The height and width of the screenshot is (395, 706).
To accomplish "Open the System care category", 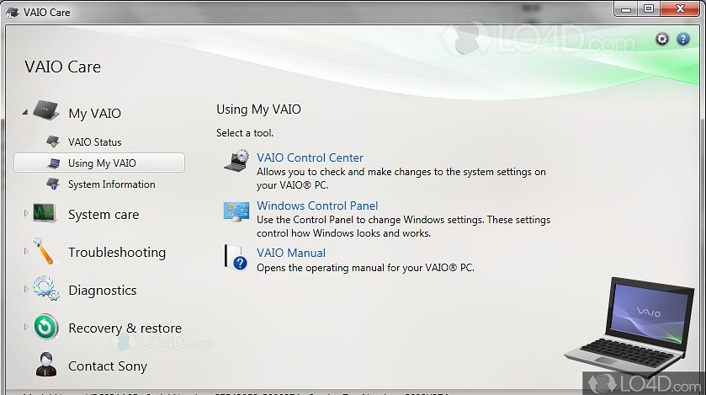I will 104,215.
